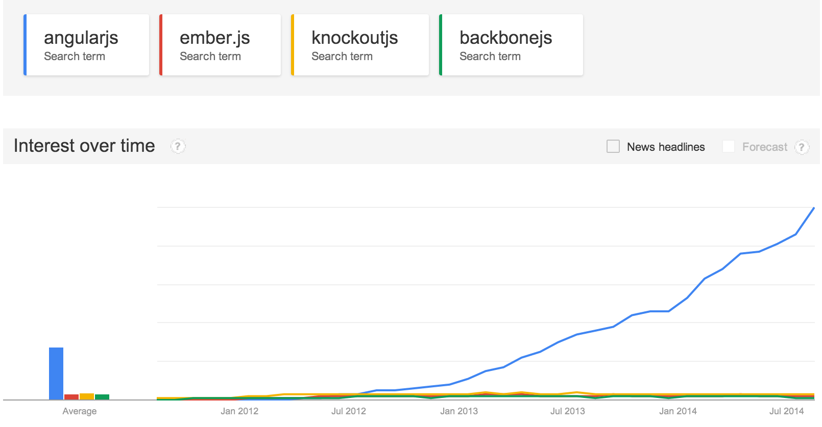Select the angularjs search term card
The image size is (822, 427).
coord(87,45)
